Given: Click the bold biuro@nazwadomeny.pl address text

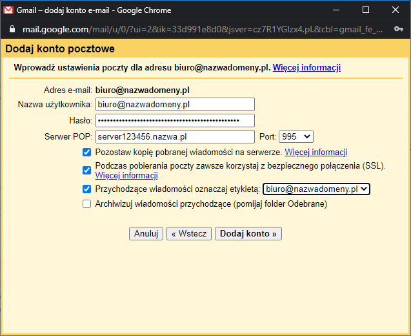Looking at the screenshot, I should pos(143,90).
